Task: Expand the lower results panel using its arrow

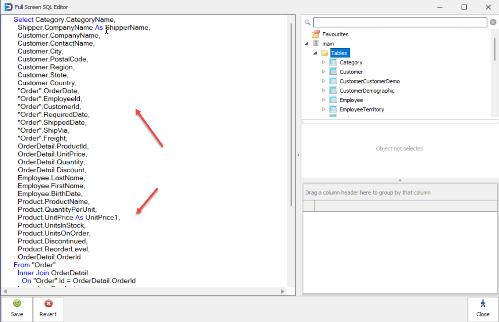Action: coord(400,180)
